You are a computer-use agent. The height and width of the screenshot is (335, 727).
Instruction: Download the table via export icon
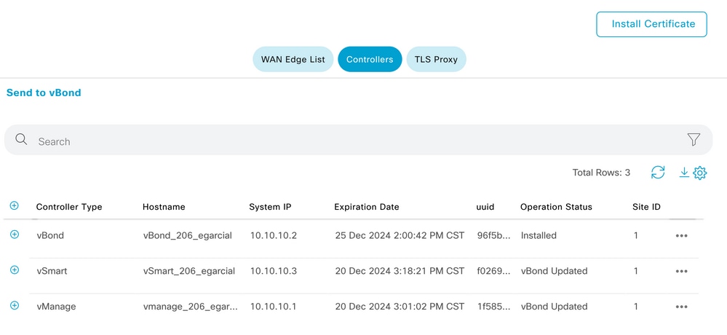tap(684, 172)
